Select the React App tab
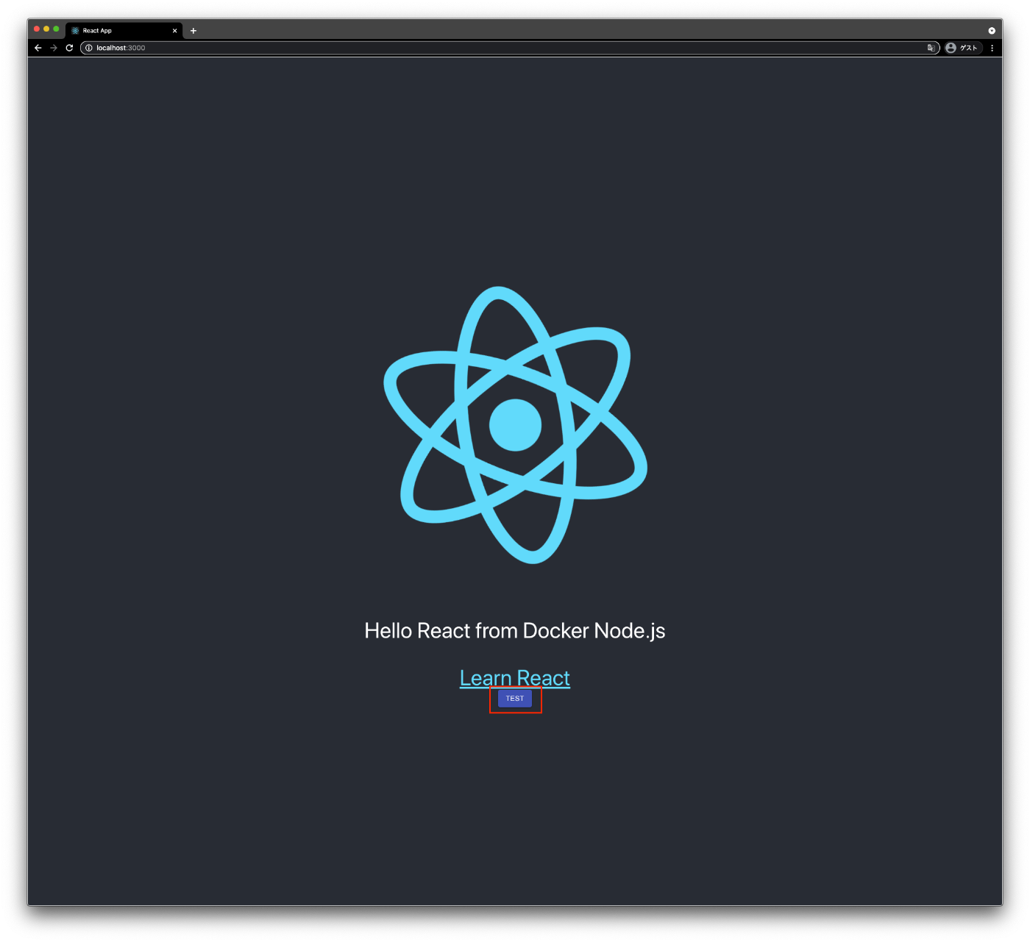Image resolution: width=1030 pixels, height=942 pixels. click(124, 31)
